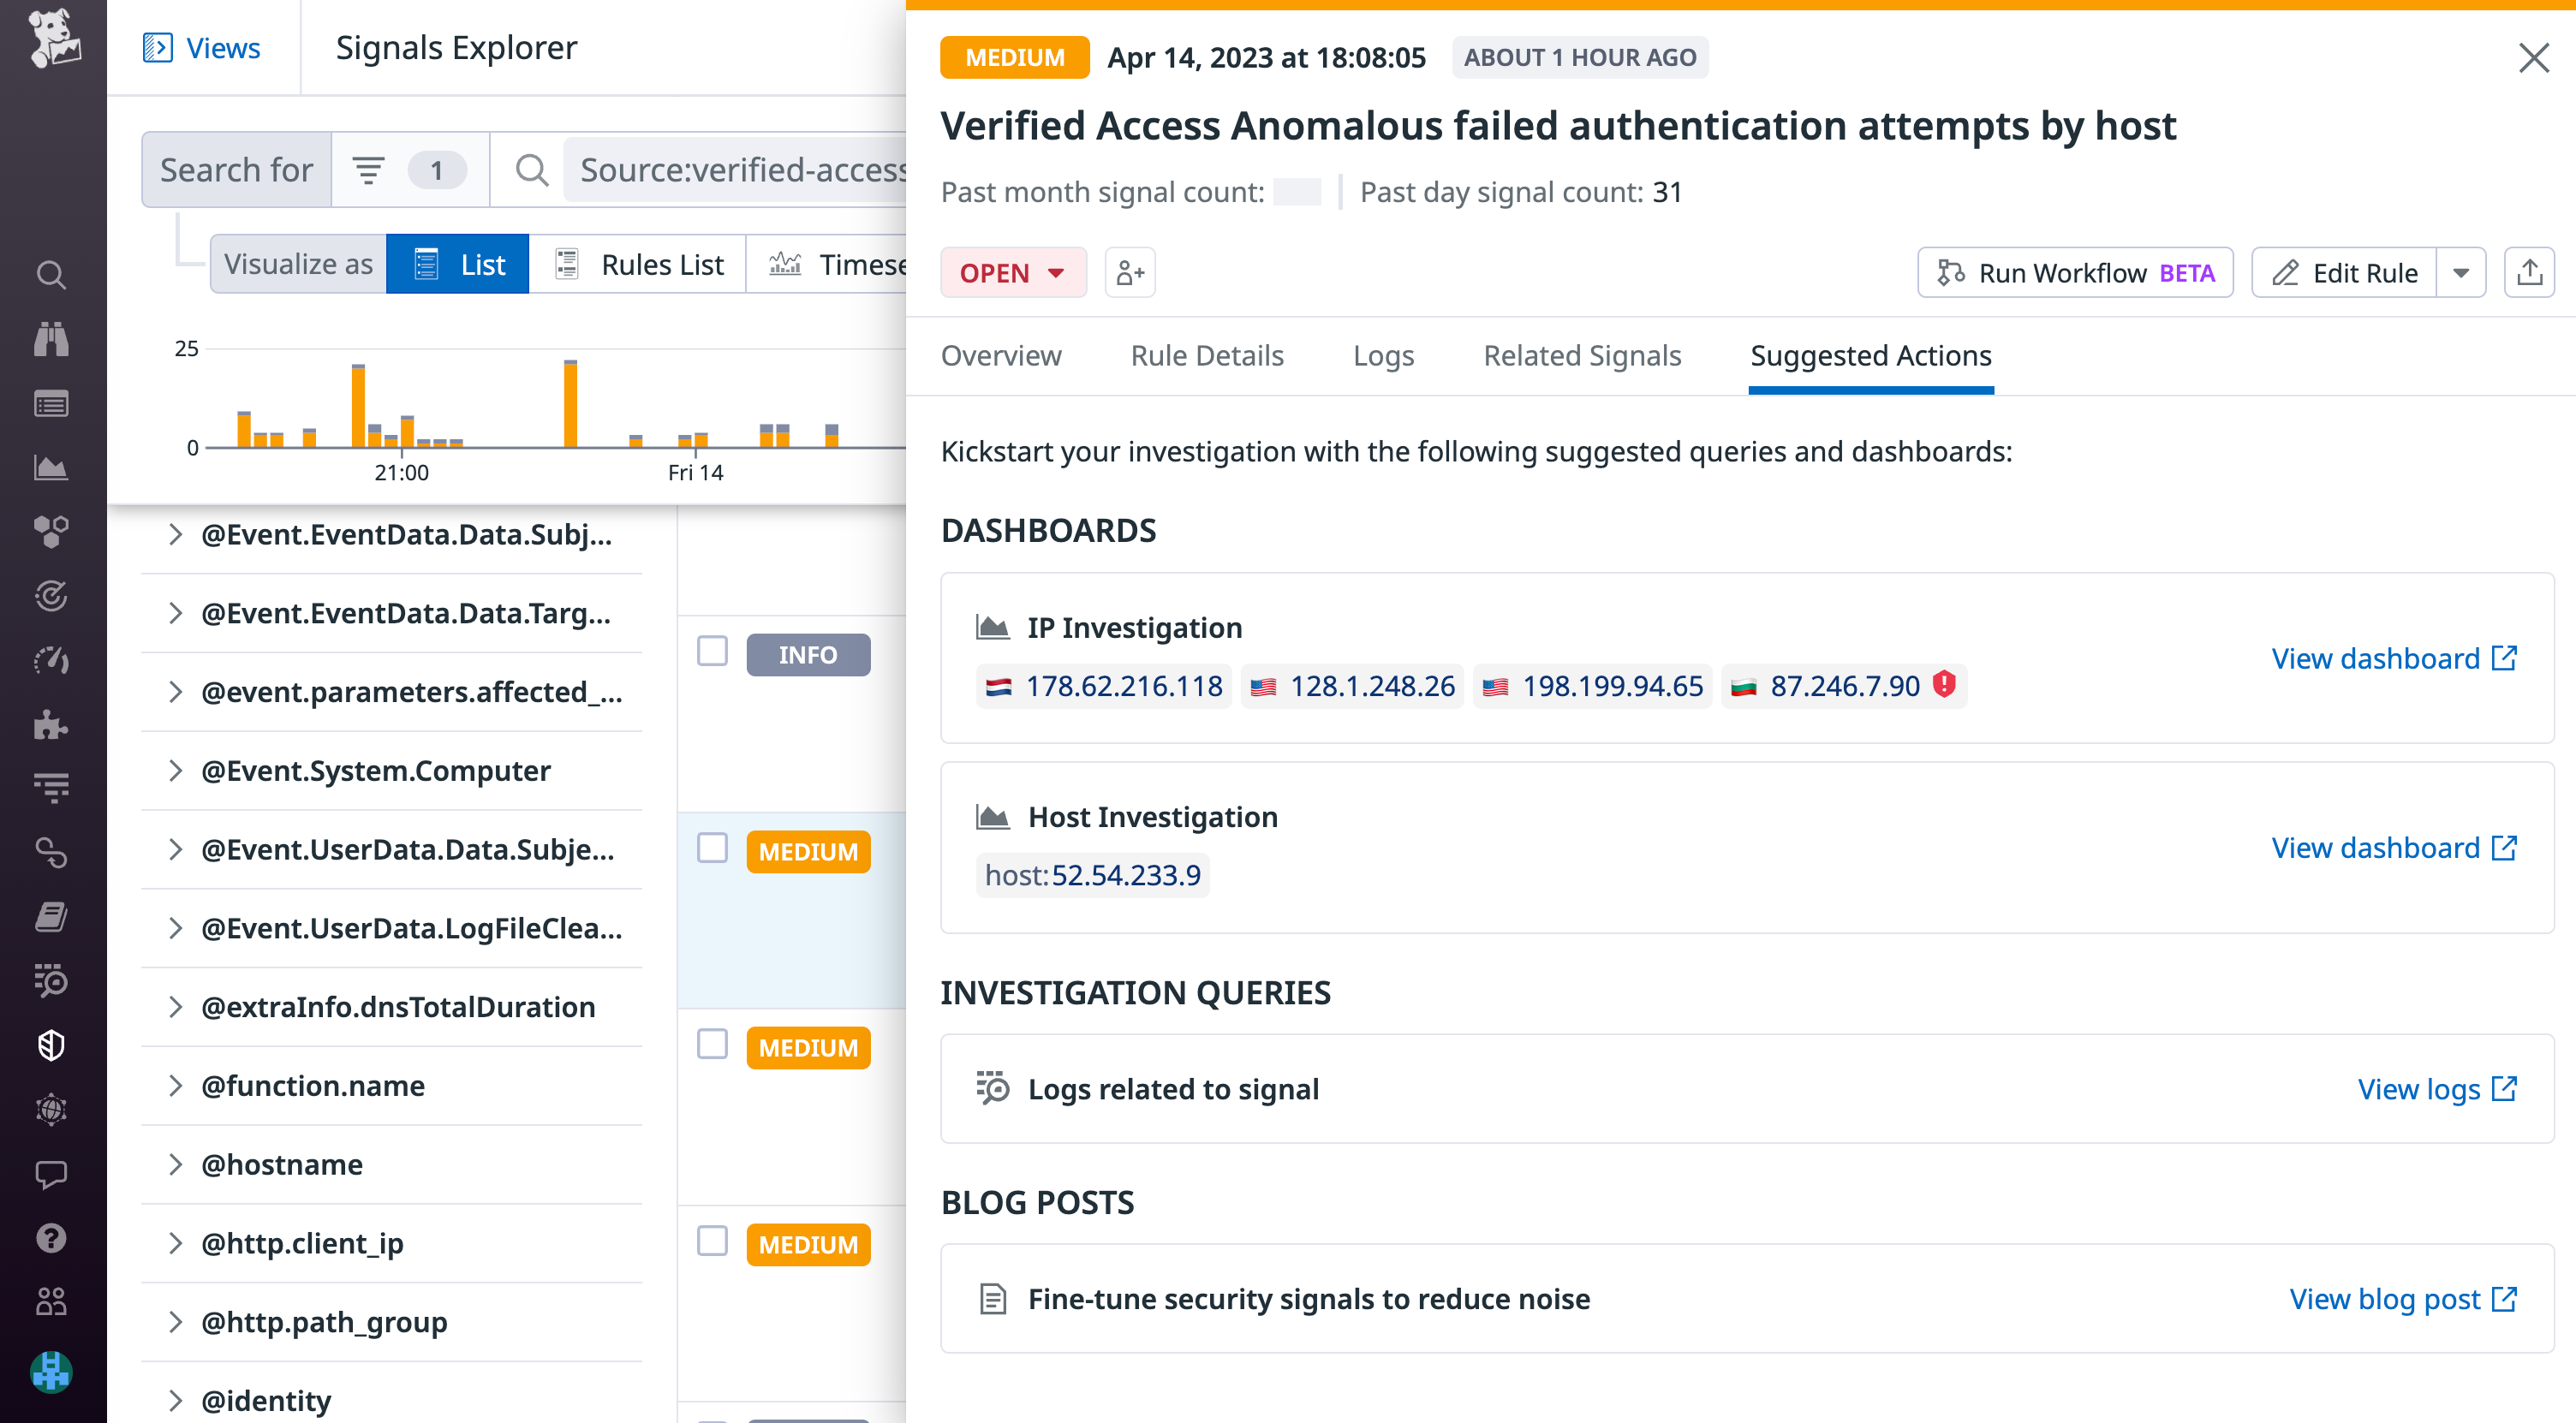Expand the @Event.System.Computer facet
Image resolution: width=2576 pixels, height=1423 pixels.
point(177,770)
